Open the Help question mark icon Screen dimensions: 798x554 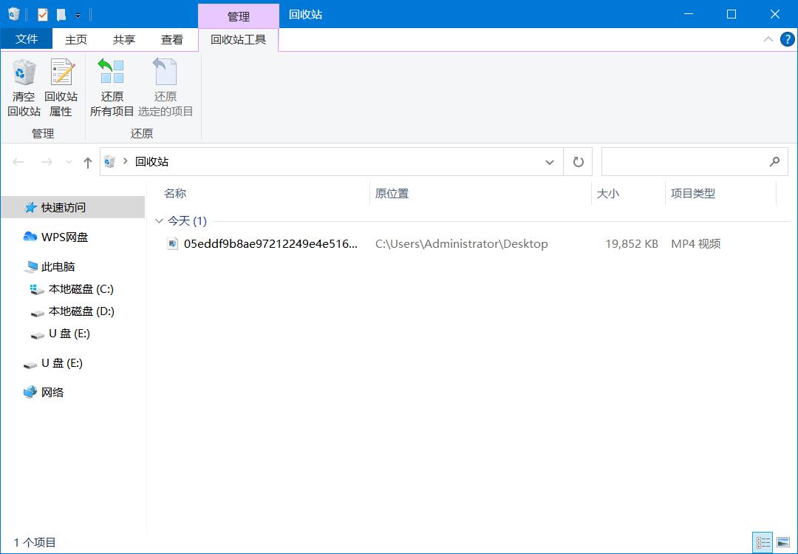click(x=787, y=39)
